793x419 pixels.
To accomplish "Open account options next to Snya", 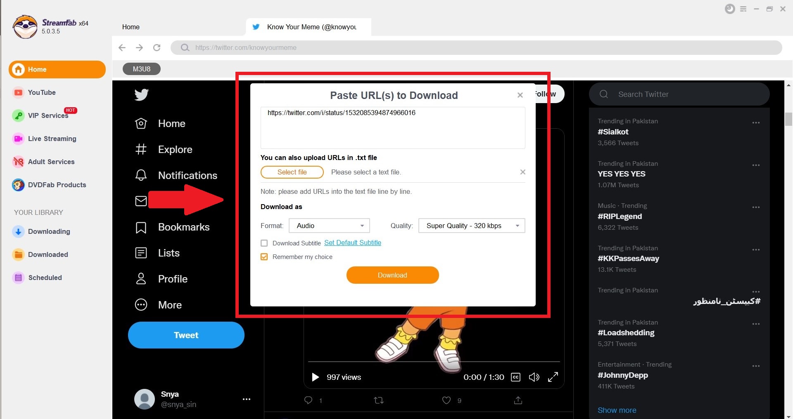I will (x=247, y=399).
